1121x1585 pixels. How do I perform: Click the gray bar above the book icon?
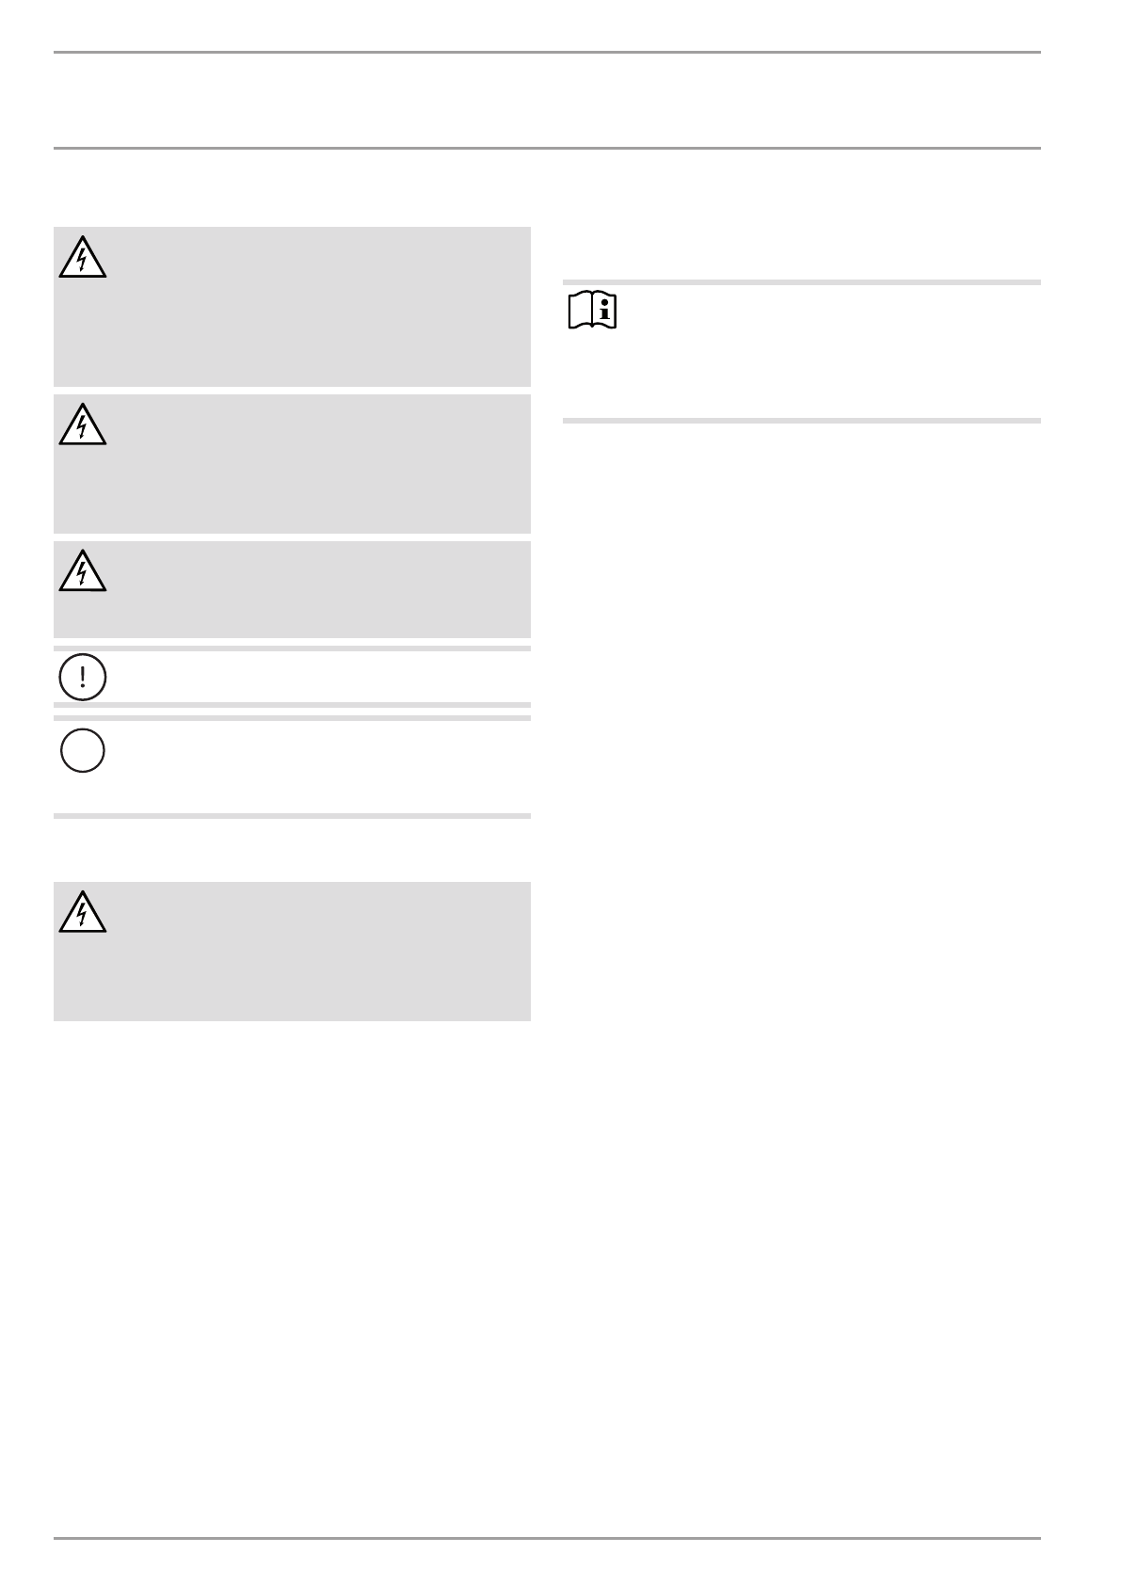pos(801,281)
